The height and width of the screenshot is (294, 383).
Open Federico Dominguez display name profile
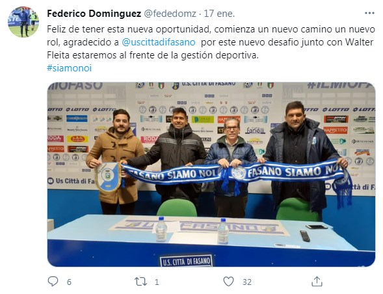click(94, 14)
